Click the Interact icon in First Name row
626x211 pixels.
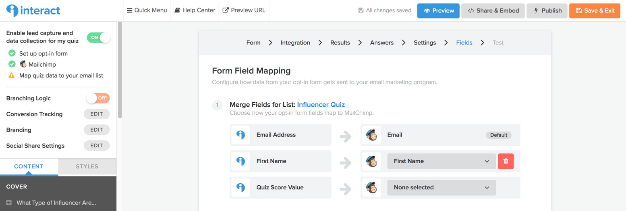pyautogui.click(x=240, y=161)
